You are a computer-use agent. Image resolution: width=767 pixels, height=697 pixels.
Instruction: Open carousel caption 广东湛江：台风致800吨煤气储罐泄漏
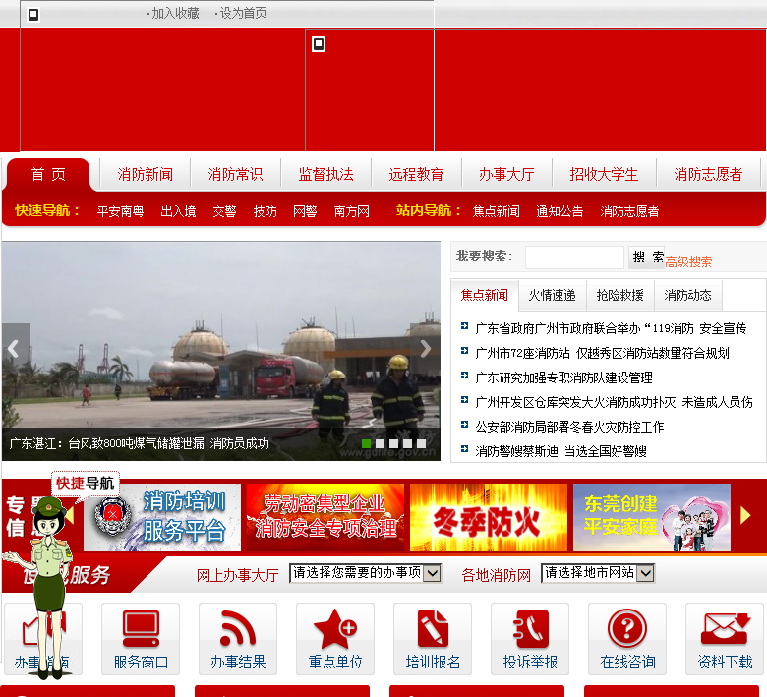pyautogui.click(x=140, y=443)
